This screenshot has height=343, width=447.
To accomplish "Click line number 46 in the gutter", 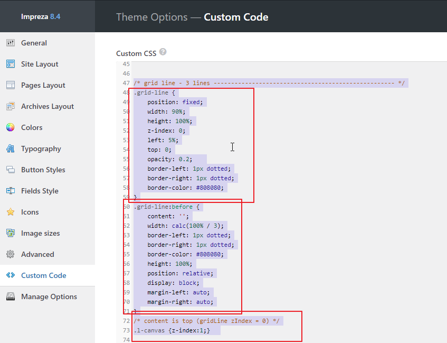I will tap(126, 73).
